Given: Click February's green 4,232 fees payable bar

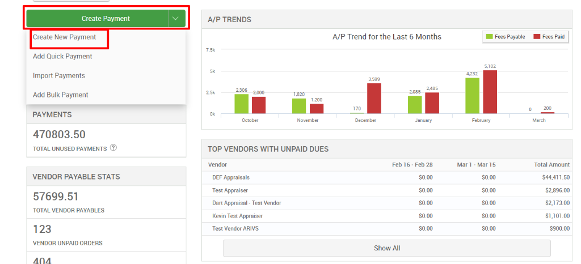Looking at the screenshot, I should point(473,95).
